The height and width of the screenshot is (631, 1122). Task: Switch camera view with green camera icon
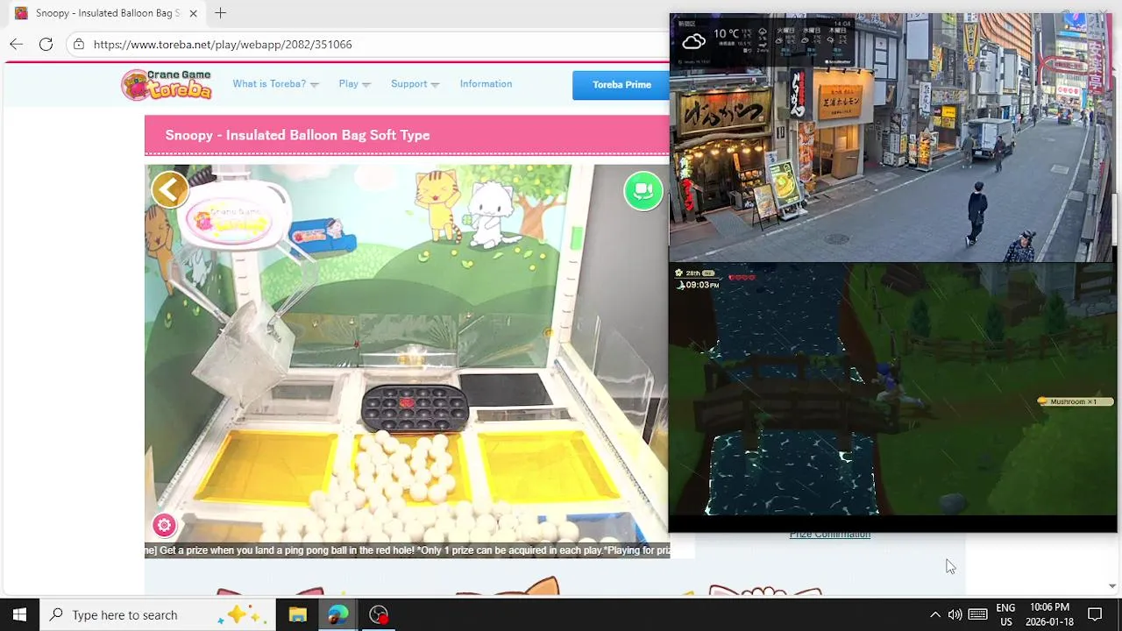[x=643, y=191]
